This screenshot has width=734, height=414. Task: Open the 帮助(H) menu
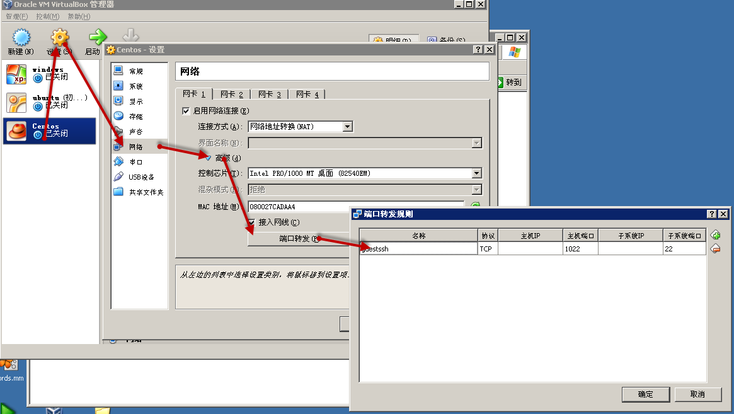pos(79,16)
